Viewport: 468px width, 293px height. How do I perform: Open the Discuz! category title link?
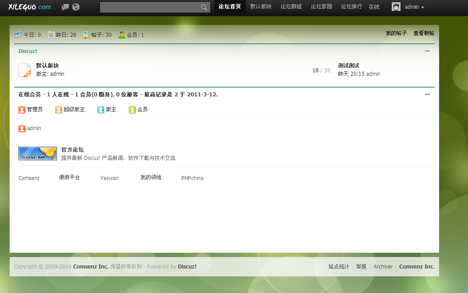28,51
